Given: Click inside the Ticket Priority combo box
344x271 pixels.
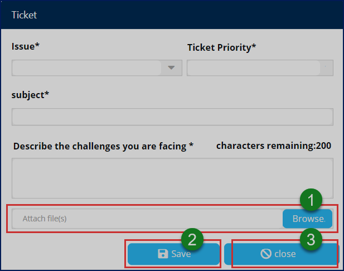Looking at the screenshot, I should click(254, 68).
